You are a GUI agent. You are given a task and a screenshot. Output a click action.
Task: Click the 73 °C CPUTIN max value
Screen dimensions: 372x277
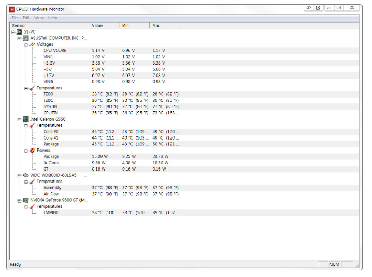166,113
